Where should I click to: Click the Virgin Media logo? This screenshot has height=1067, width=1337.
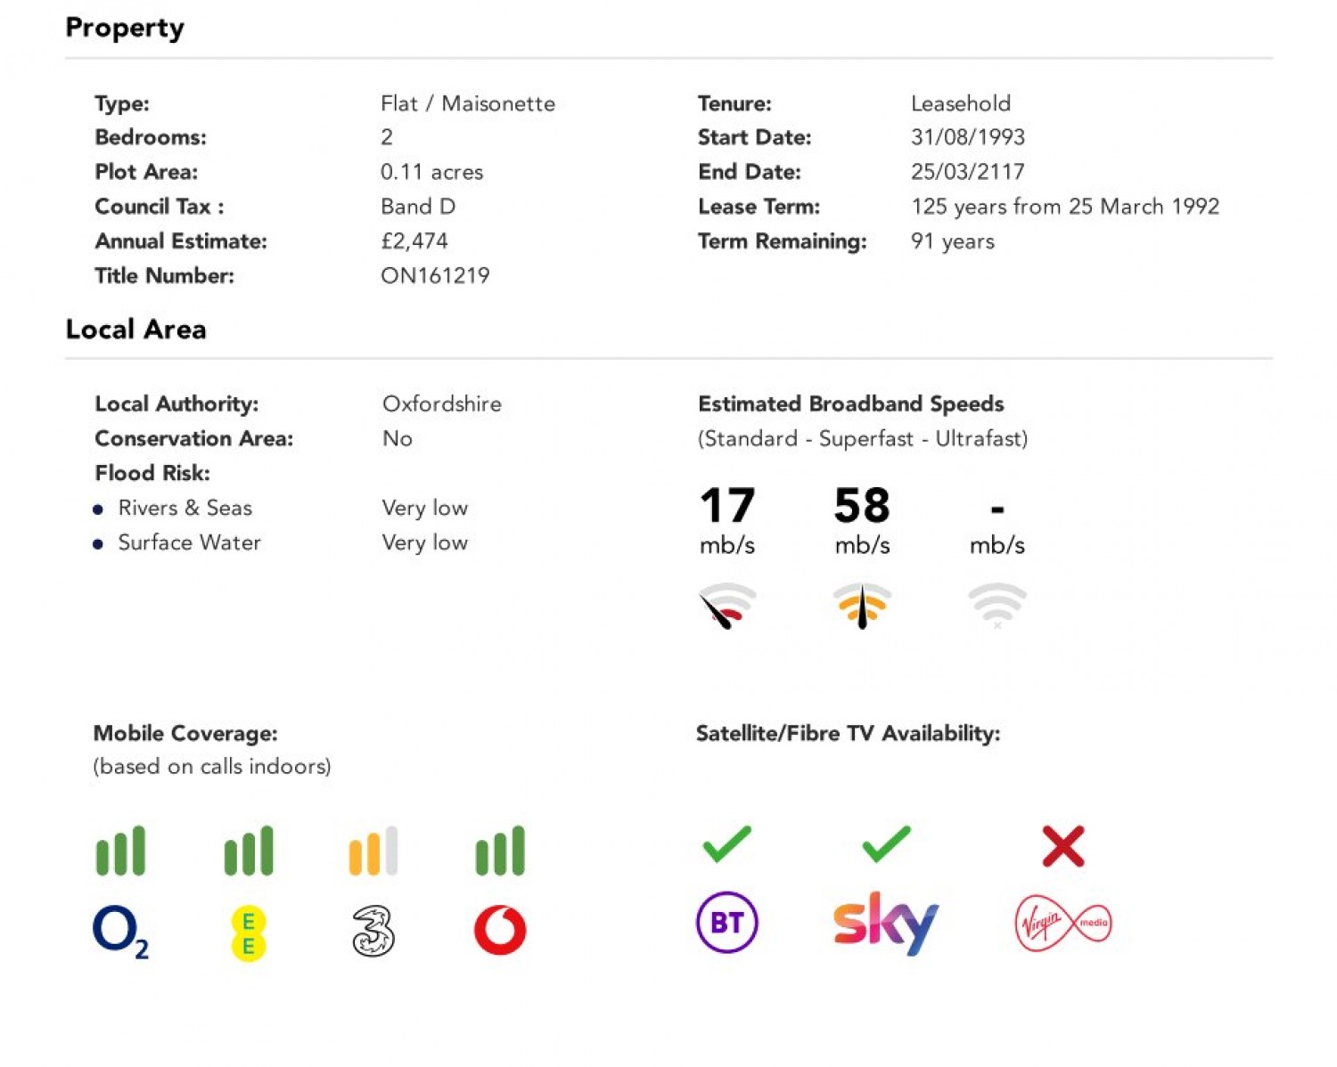coord(1063,923)
